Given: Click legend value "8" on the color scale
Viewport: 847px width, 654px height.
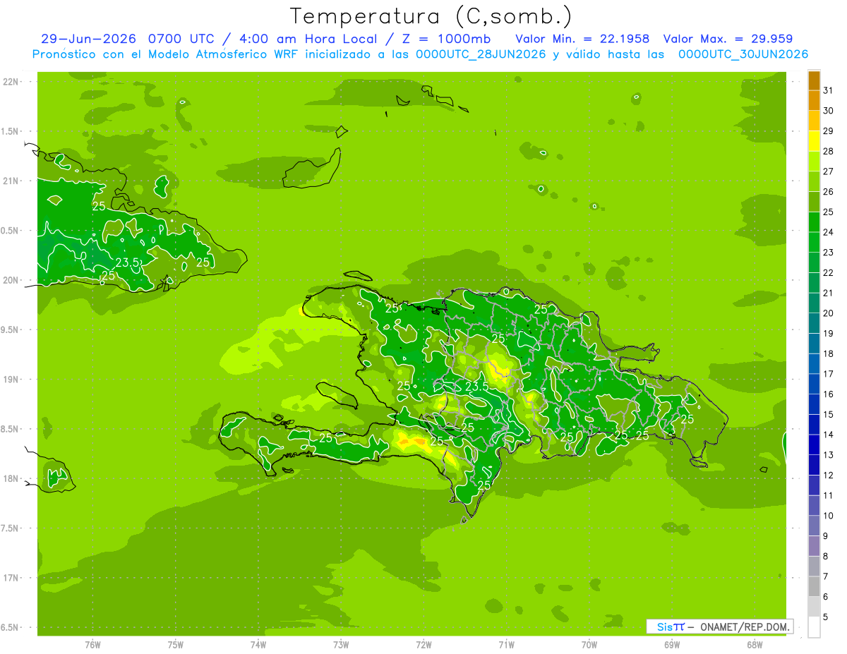Looking at the screenshot, I should tap(826, 557).
